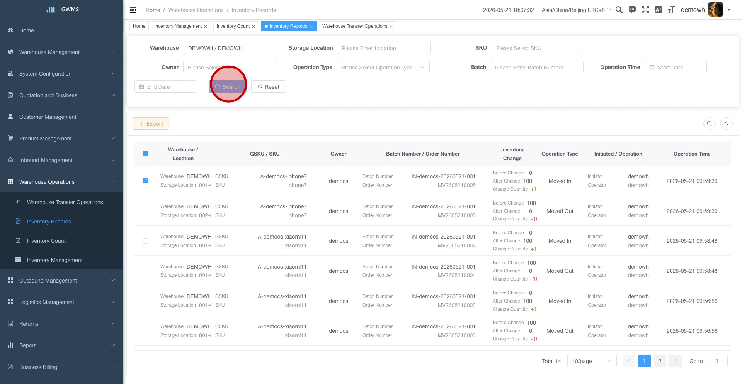Expand the System Configuration menu chevron
742x384 pixels.
pos(113,73)
